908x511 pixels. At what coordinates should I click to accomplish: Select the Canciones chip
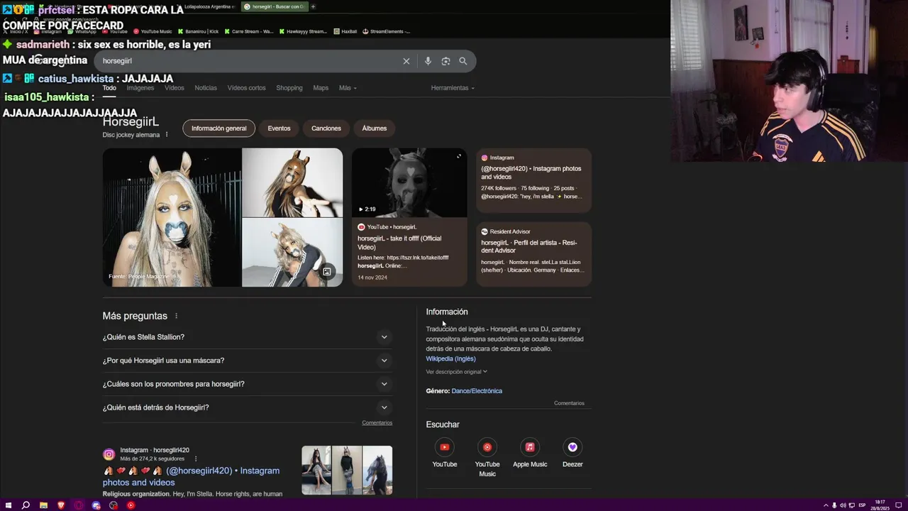[326, 128]
